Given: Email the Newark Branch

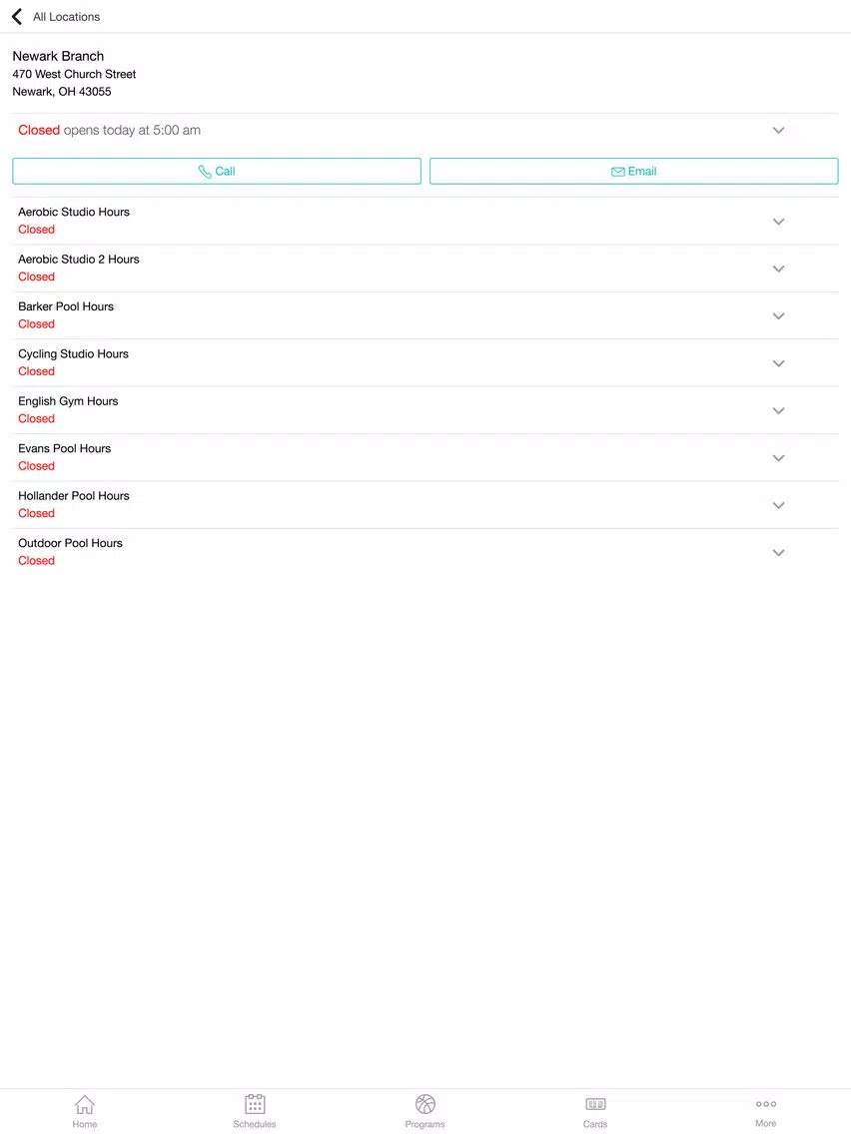Looking at the screenshot, I should pos(634,172).
